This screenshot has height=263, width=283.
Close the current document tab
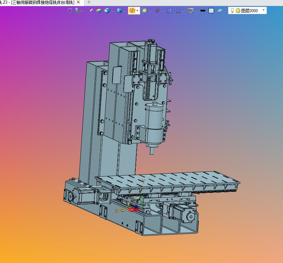point(78,2)
